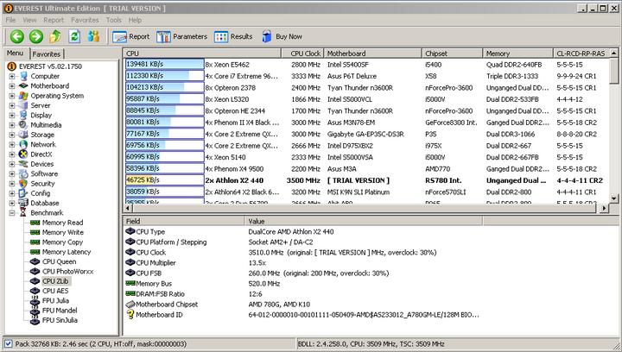The height and width of the screenshot is (352, 622).
Task: Click the up-level arrow toolbar icon
Action: [x=55, y=36]
